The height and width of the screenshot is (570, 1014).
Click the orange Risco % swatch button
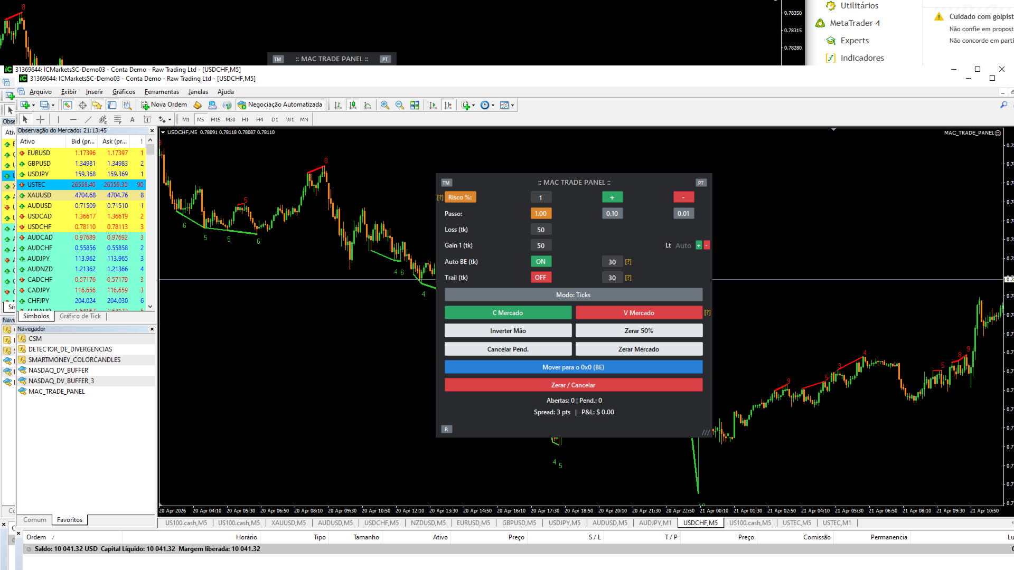click(x=460, y=197)
